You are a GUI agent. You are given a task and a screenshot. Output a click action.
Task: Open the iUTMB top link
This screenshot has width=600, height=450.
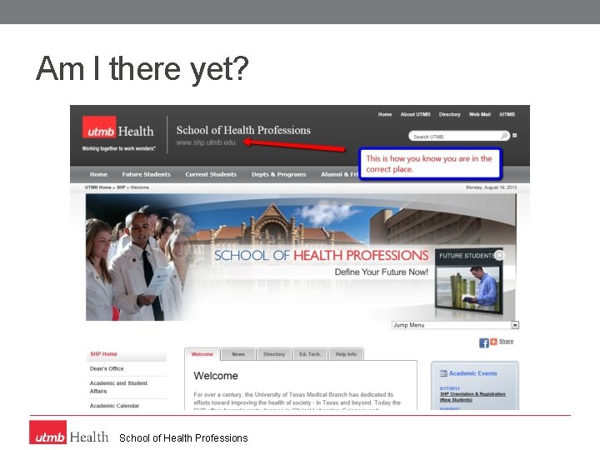(507, 114)
